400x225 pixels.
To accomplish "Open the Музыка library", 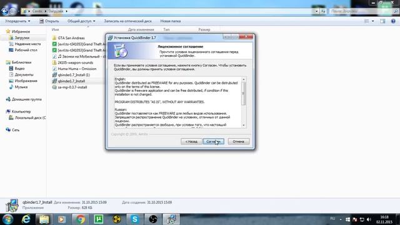I will coord(21,87).
